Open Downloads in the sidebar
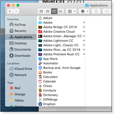114x114 pixels. pos(21,56)
